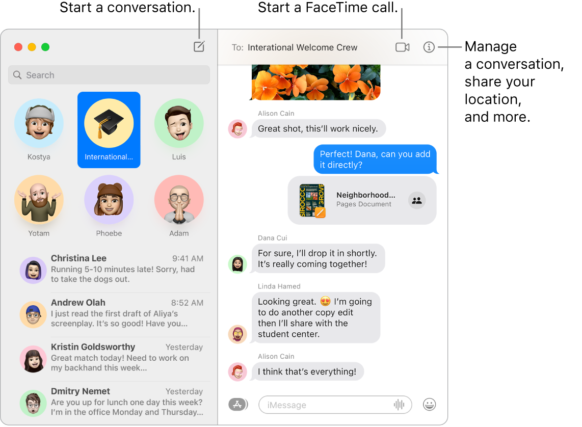Start a FaceTime call with International Welcome Crew
The height and width of the screenshot is (427, 582).
point(402,47)
